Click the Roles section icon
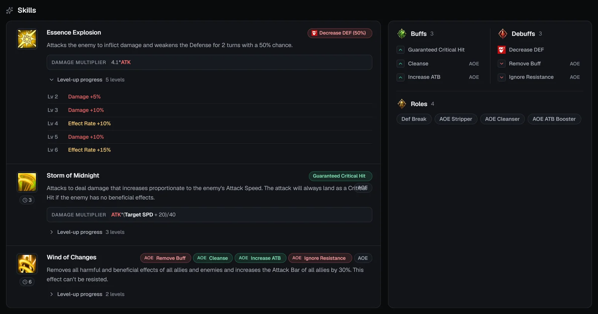Image resolution: width=598 pixels, height=314 pixels. click(x=402, y=104)
